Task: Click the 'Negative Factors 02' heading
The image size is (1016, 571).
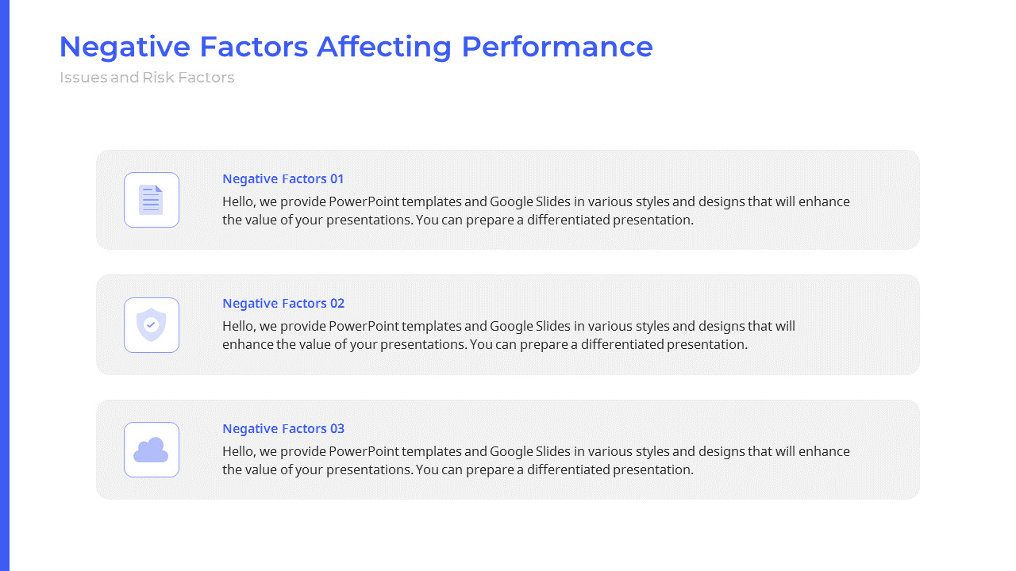Action: (x=283, y=303)
